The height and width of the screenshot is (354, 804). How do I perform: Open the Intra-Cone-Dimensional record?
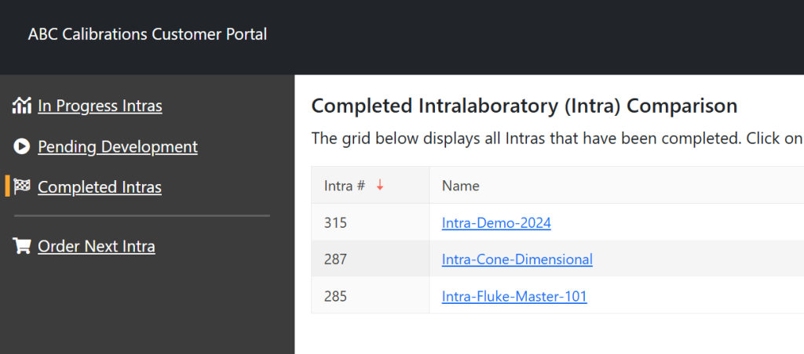pyautogui.click(x=517, y=259)
